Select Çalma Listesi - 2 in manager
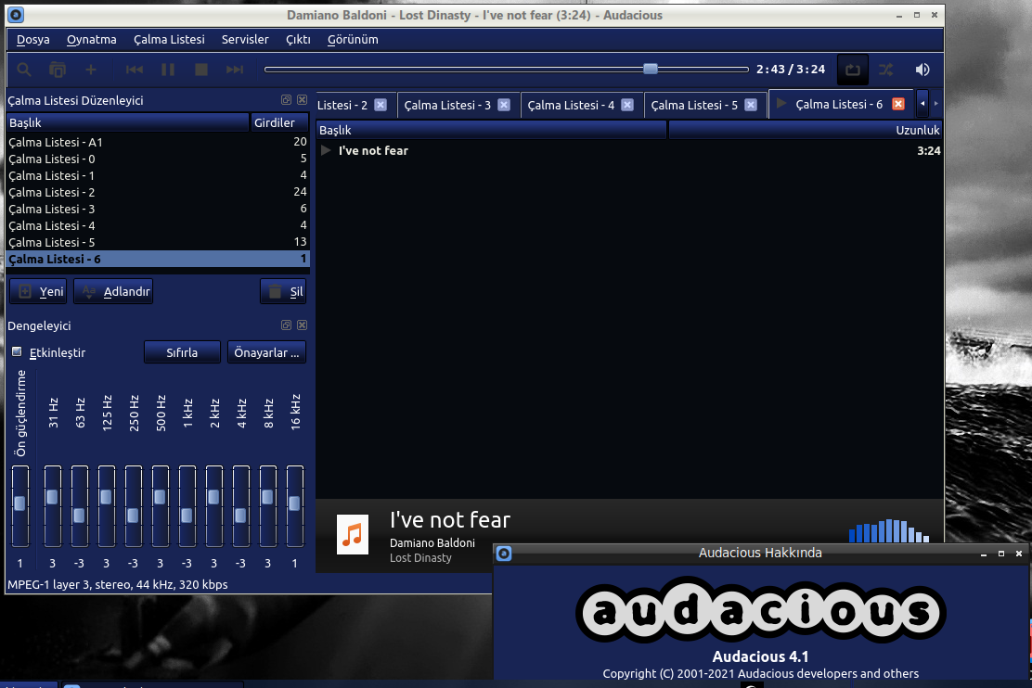 158,192
